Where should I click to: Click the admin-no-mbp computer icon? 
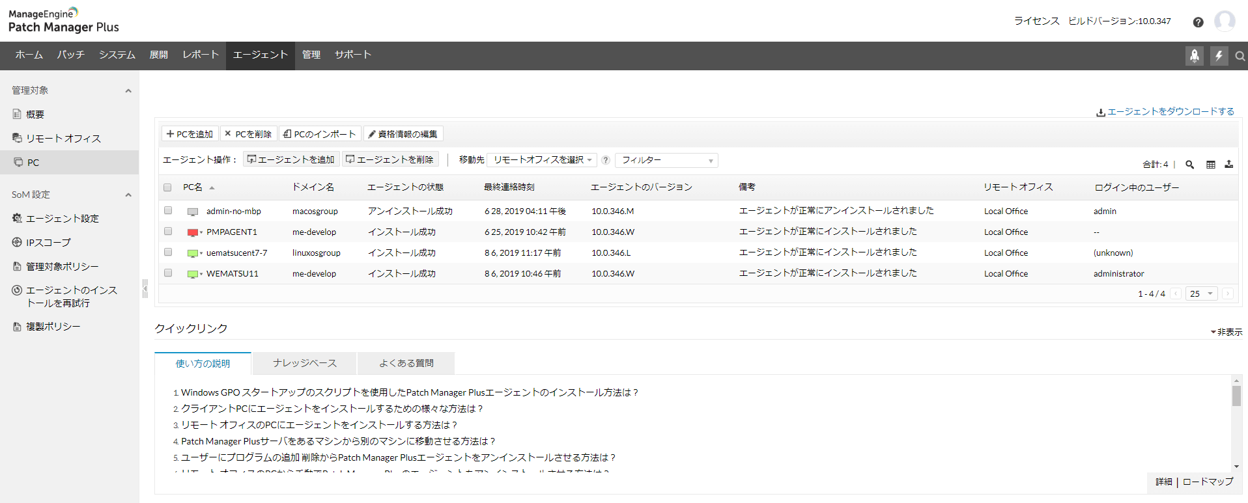tap(193, 211)
